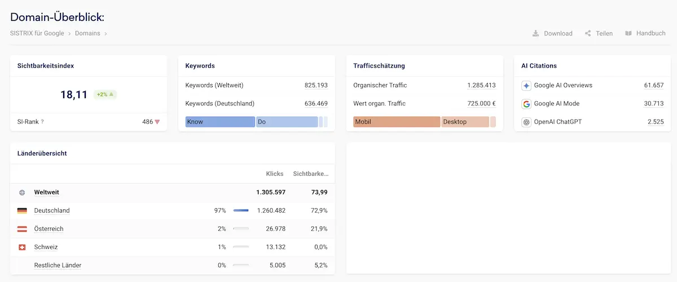
Task: Click the Weltweit globe icon
Action: 22,192
